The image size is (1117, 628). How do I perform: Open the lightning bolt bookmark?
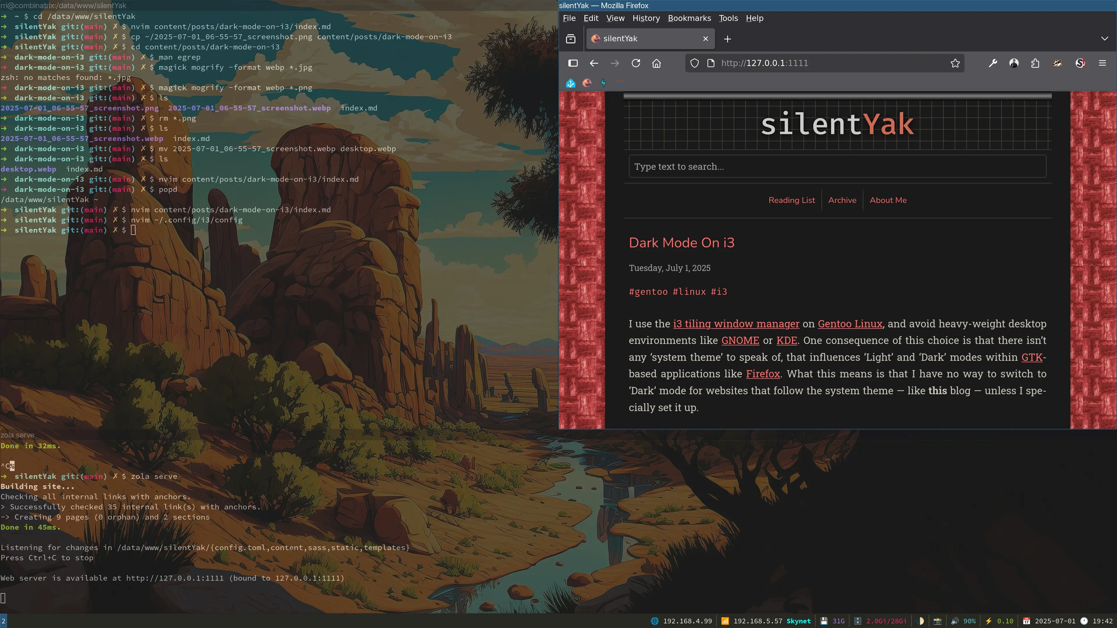click(603, 83)
